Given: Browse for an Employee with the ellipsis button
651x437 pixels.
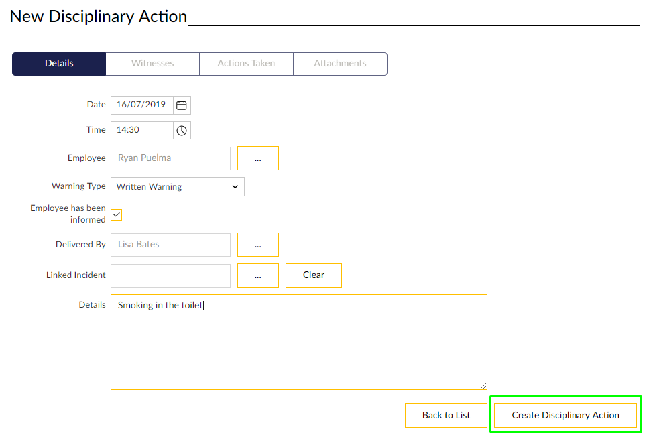Looking at the screenshot, I should (258, 158).
